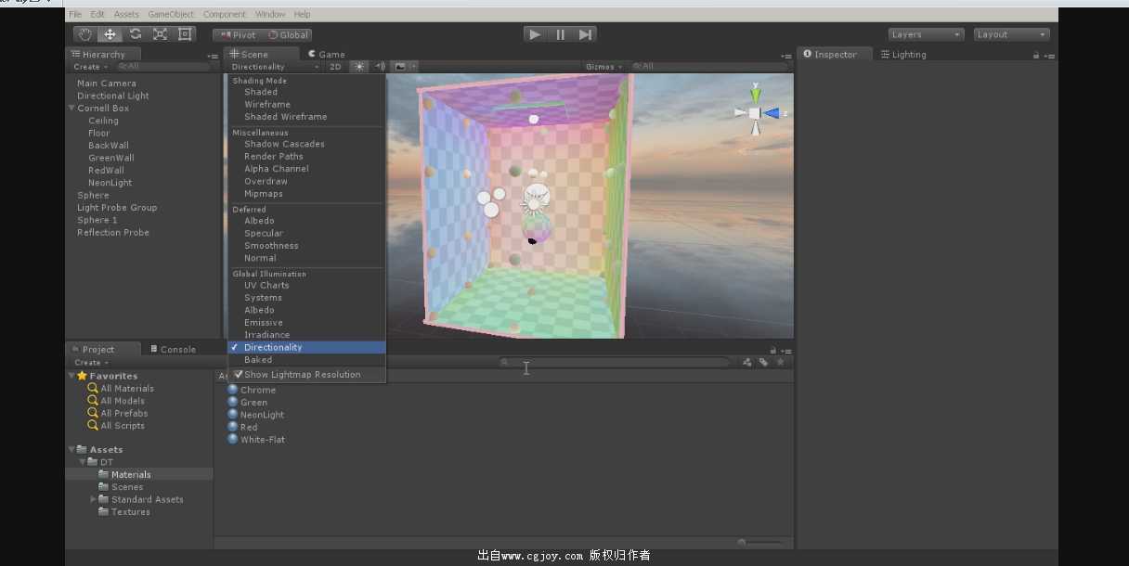Open the Layout dropdown

tap(1011, 33)
